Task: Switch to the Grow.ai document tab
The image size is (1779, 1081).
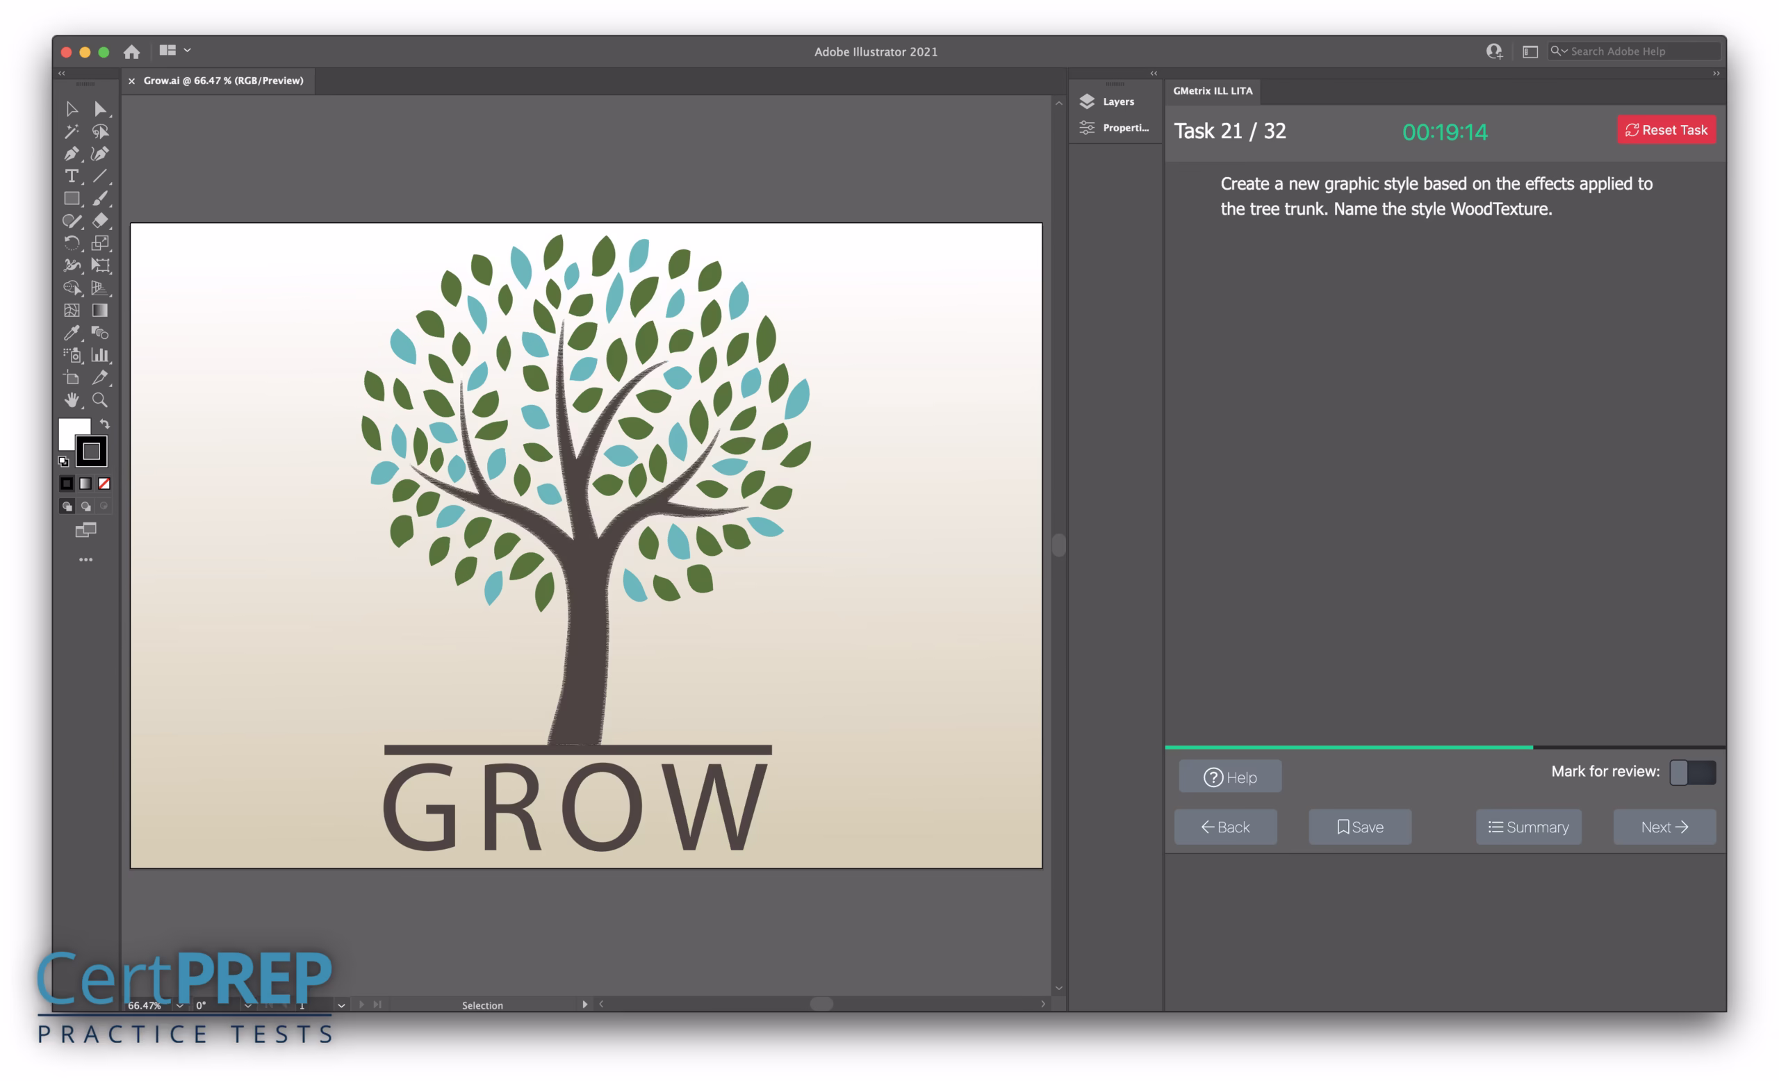Action: pos(223,81)
